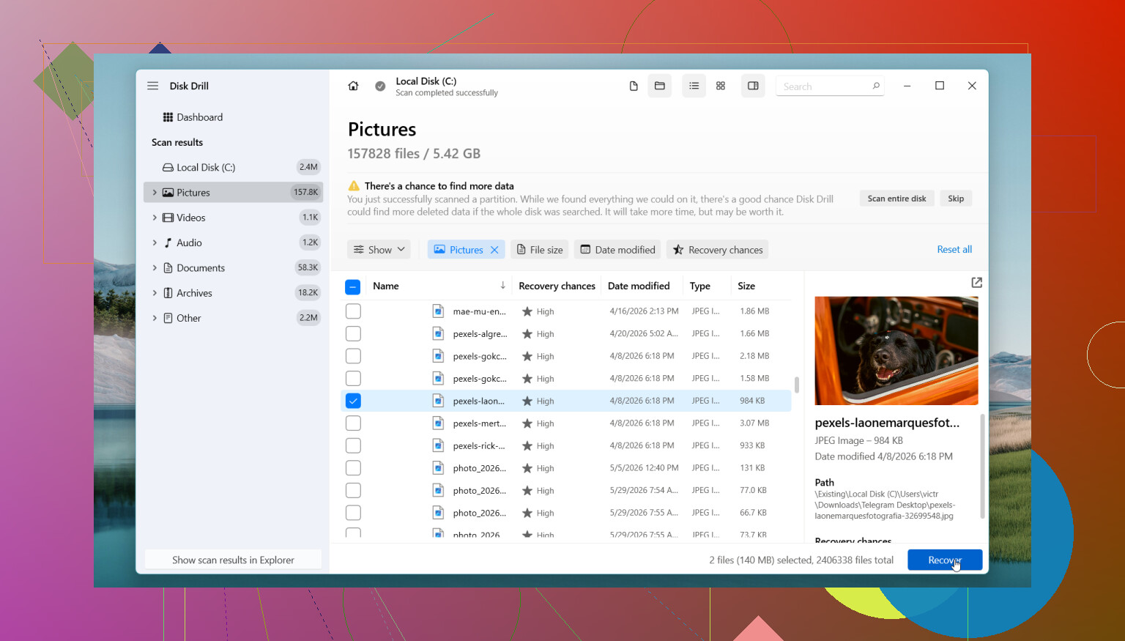Expand the Other category chevron
The image size is (1125, 641).
click(155, 318)
